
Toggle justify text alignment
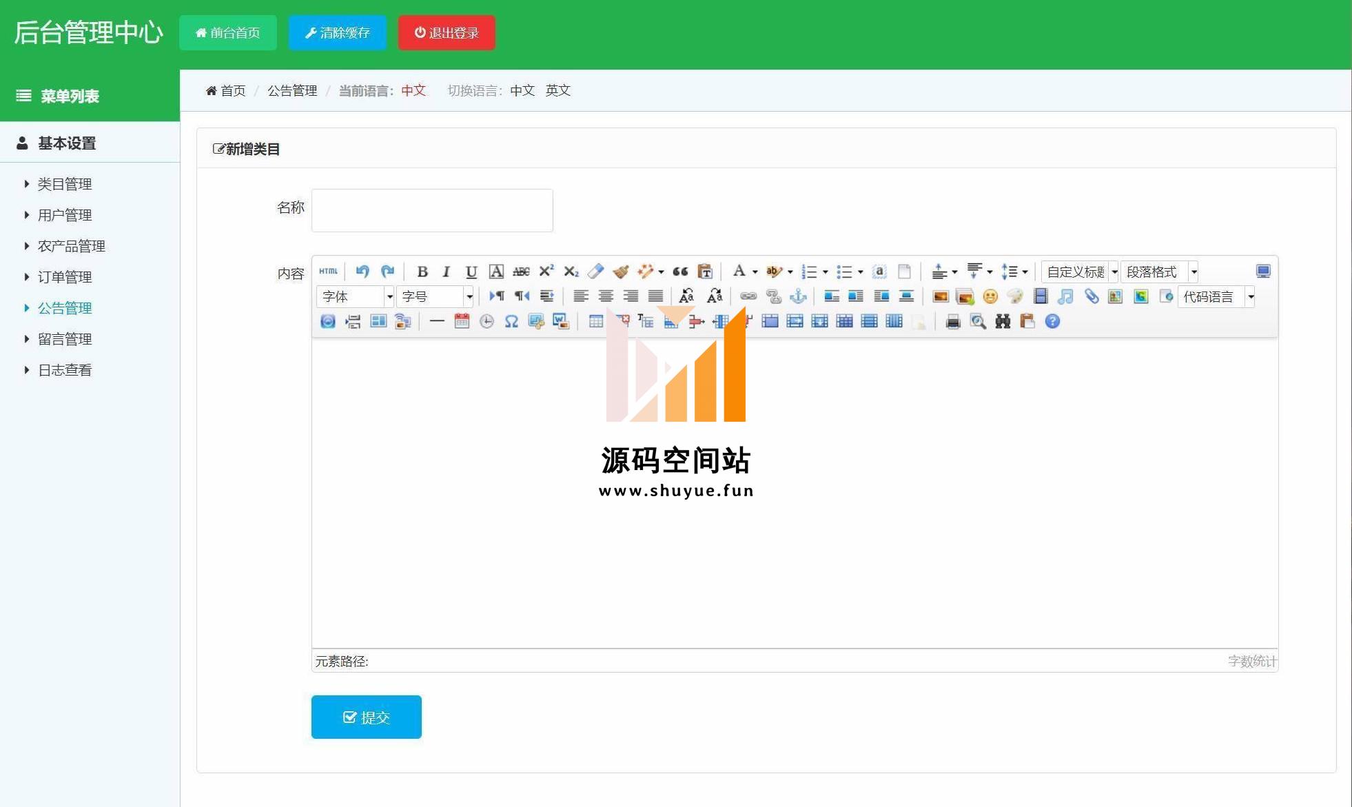655,296
